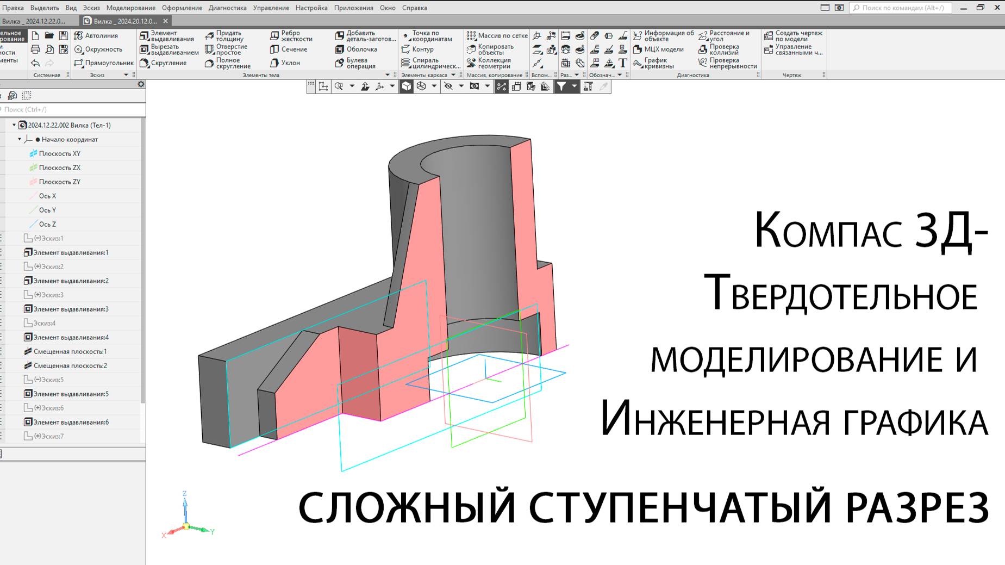Screen dimensions: 1005x565
Task: Click Добавить деталь-заготовку button
Action: click(x=365, y=36)
